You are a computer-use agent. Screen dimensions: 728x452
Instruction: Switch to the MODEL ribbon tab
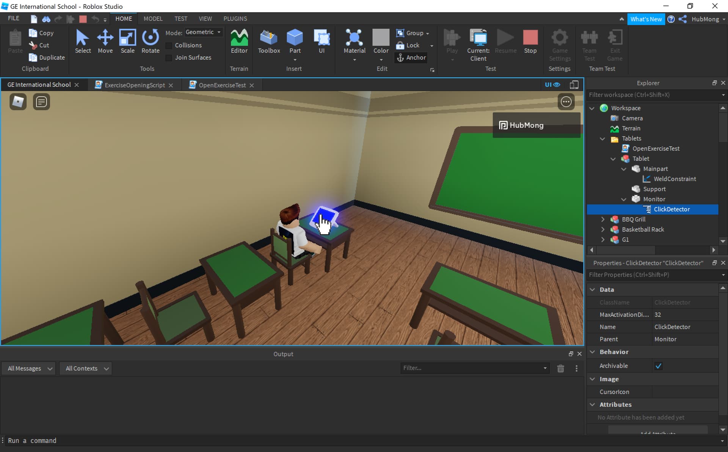tap(152, 18)
